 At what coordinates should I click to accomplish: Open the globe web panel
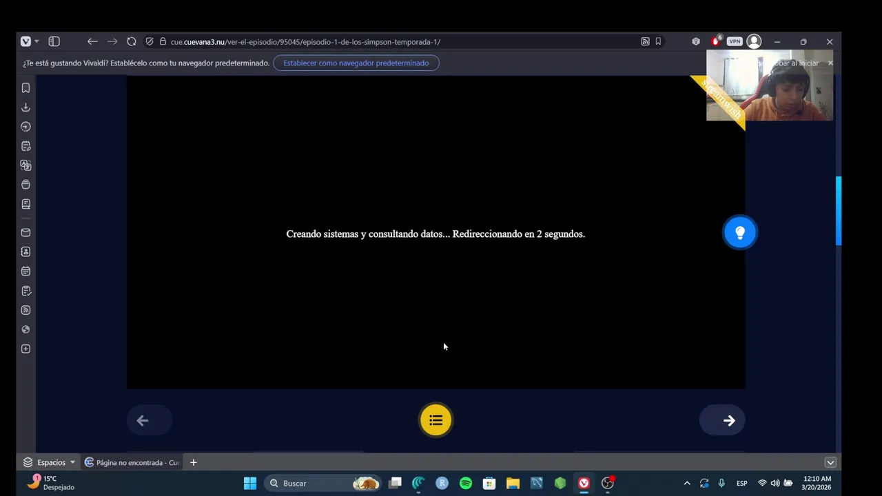pyautogui.click(x=25, y=329)
